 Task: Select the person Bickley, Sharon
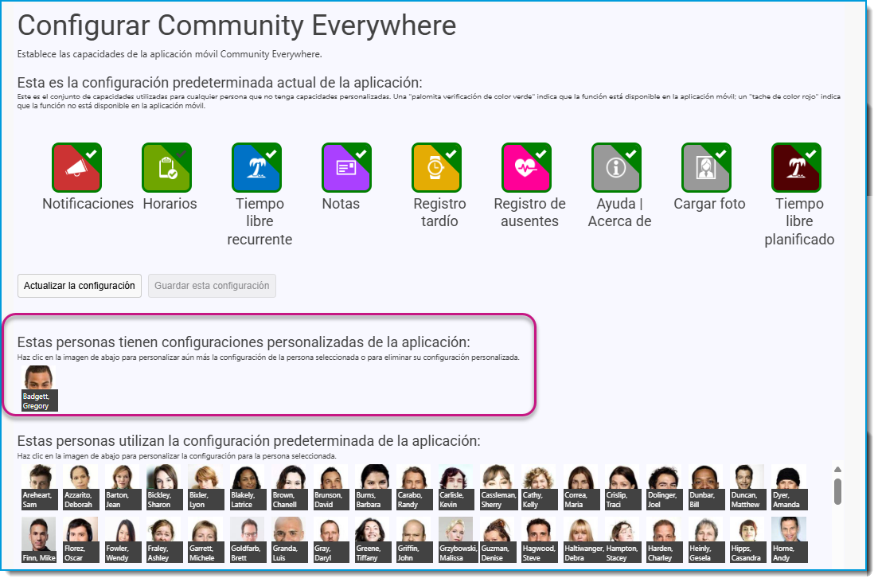pos(164,486)
